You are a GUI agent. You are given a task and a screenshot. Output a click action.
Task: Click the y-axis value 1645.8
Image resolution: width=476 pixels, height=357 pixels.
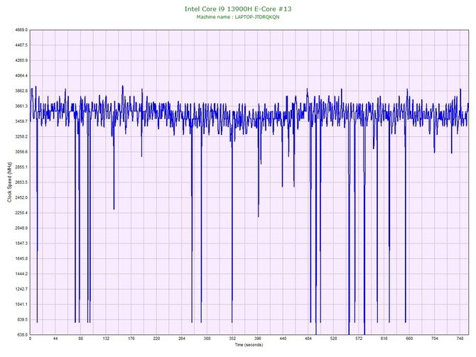(x=21, y=259)
